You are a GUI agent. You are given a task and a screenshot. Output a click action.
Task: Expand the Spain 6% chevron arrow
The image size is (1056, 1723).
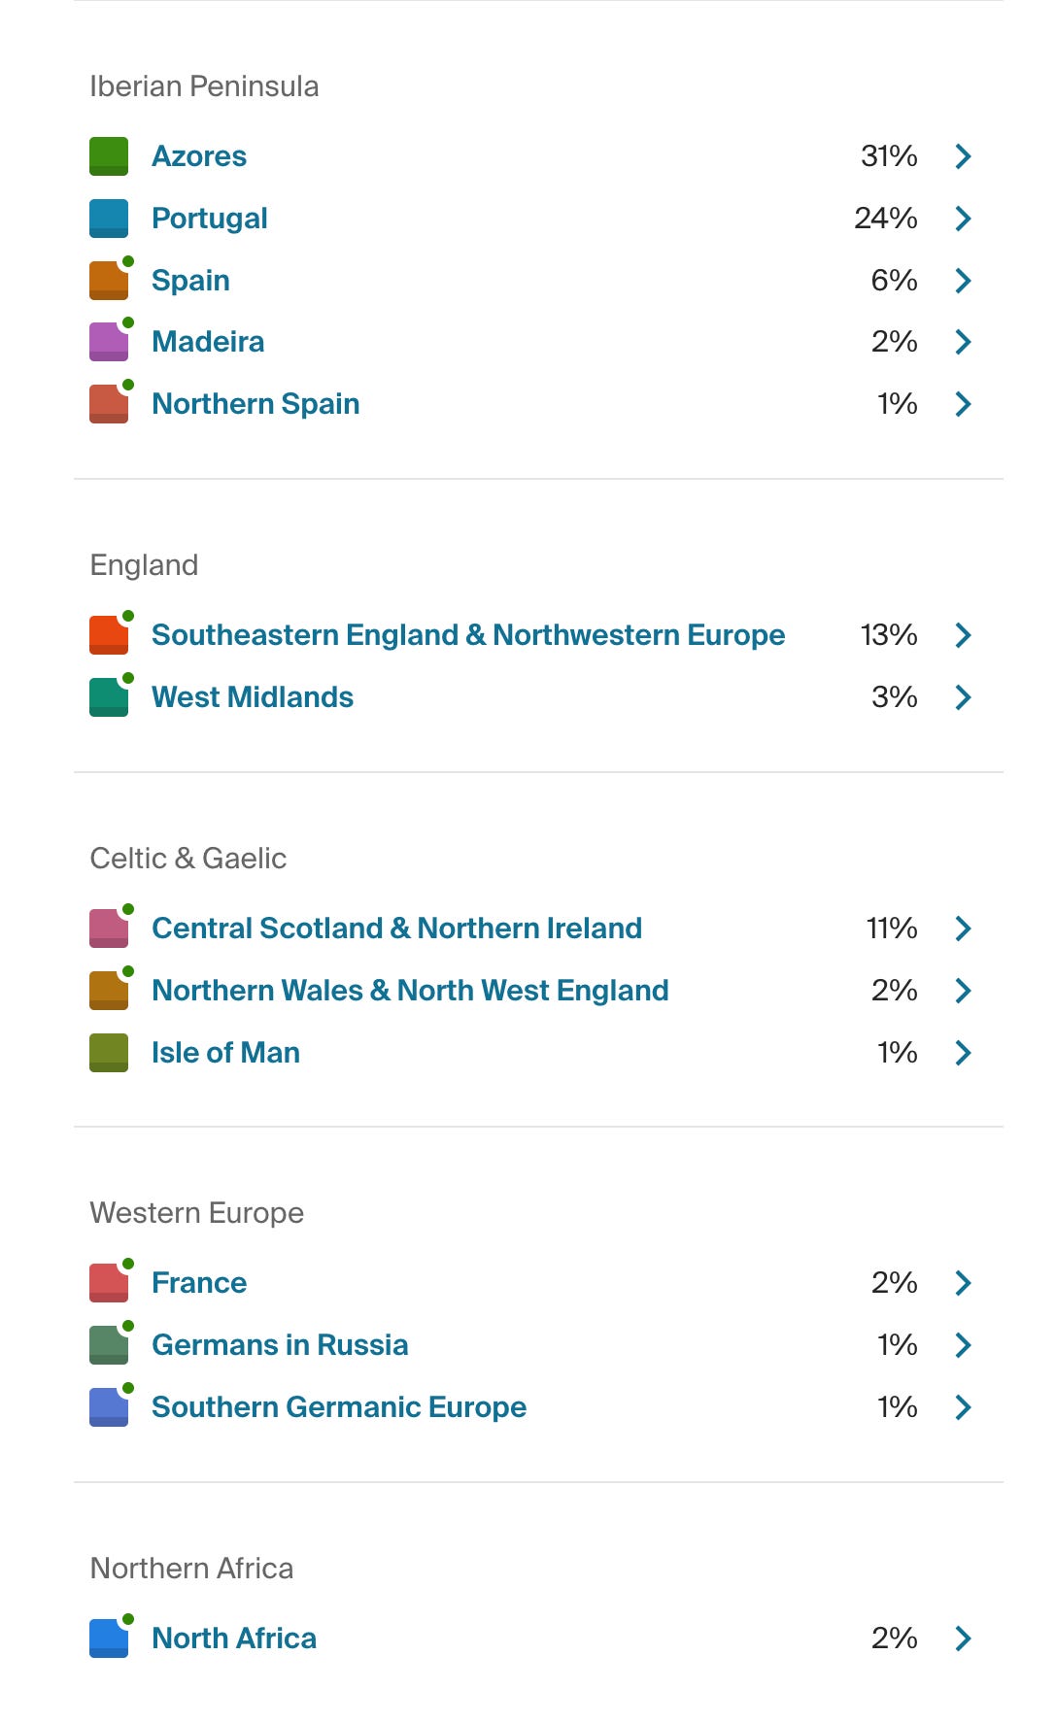coord(963,281)
